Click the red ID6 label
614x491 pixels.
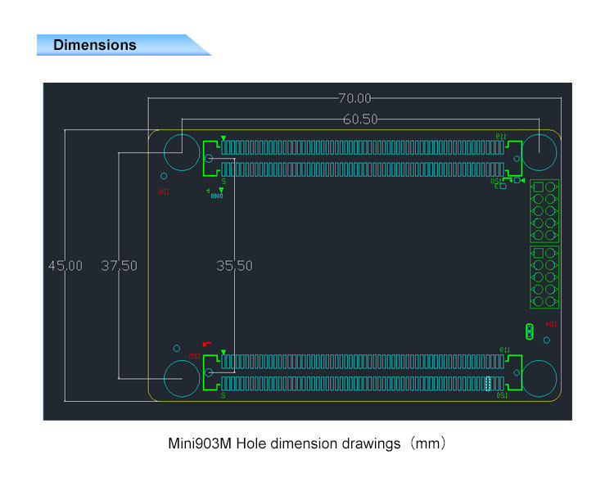(x=164, y=191)
